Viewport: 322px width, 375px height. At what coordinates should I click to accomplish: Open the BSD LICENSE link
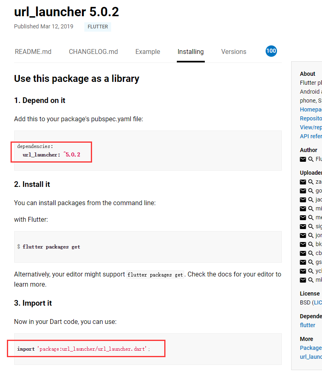[x=318, y=302]
